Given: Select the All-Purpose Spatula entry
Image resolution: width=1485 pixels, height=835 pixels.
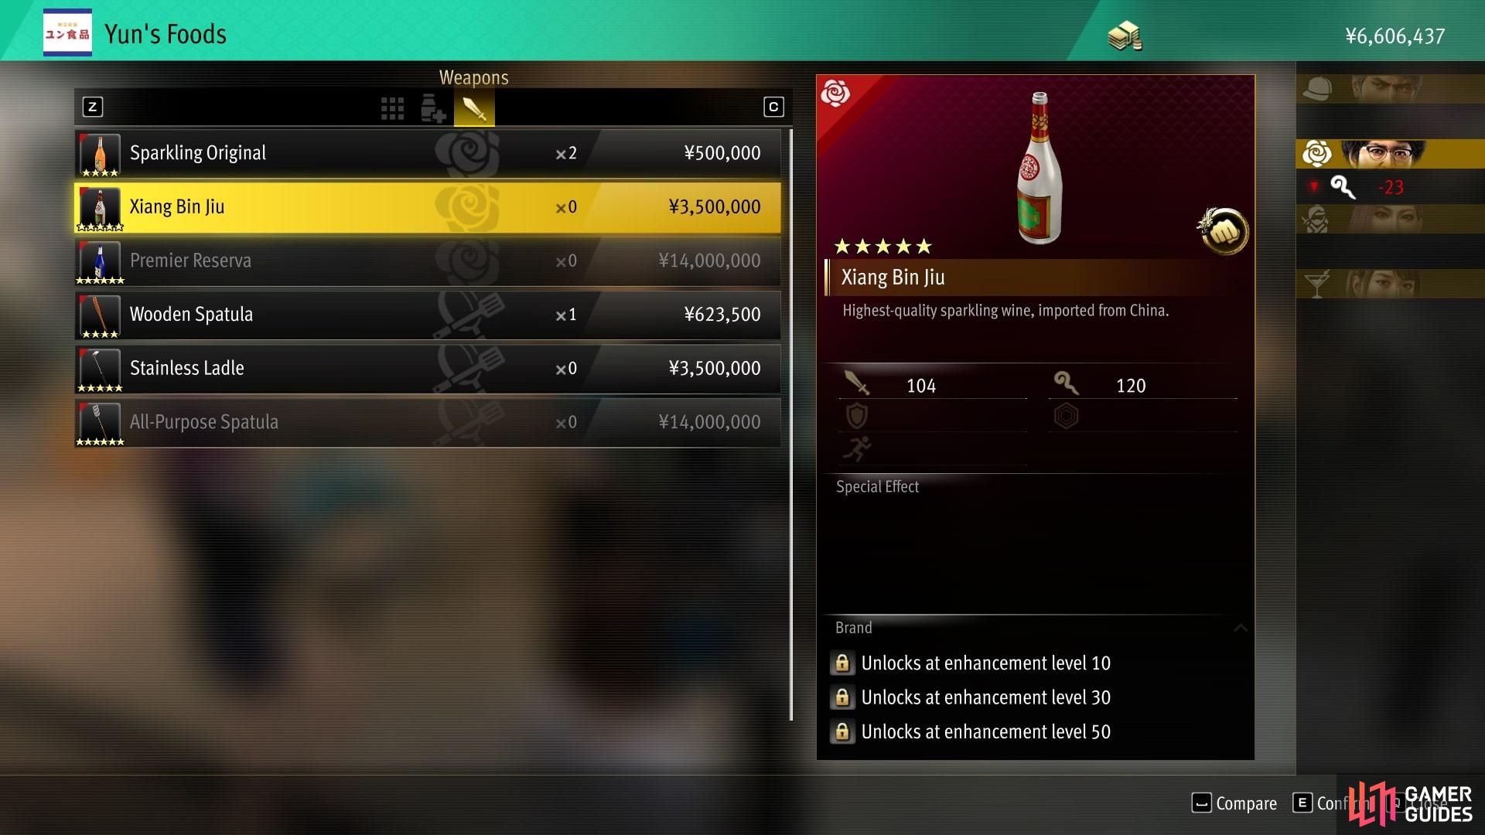Looking at the screenshot, I should (428, 422).
